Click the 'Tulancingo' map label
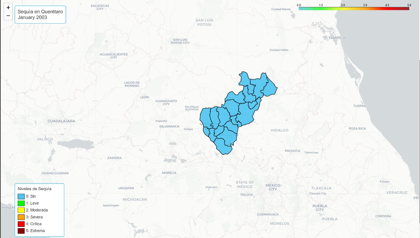The image size is (420, 238). coord(311,152)
